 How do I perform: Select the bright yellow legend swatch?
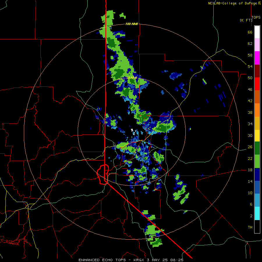tap(257, 136)
